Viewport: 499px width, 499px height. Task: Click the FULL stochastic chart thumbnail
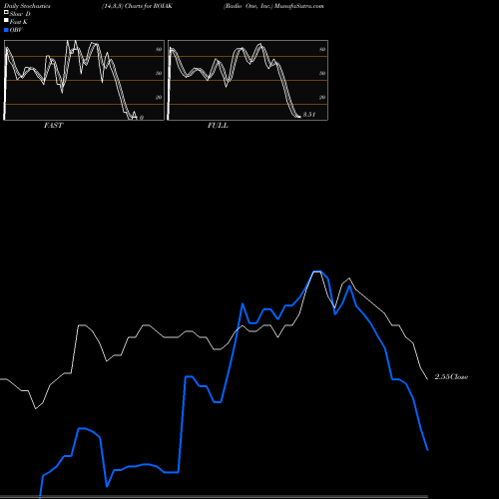pos(248,80)
